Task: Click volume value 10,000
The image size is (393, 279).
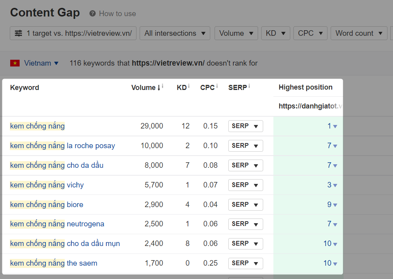Action: (x=152, y=146)
